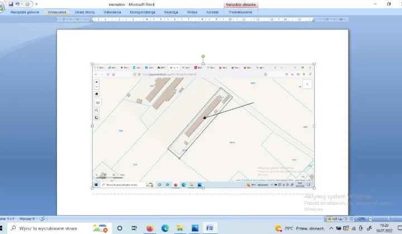Image resolution: width=402 pixels, height=234 pixels.
Task: Open the Undo history dropdown arrow
Action: pos(22,4)
